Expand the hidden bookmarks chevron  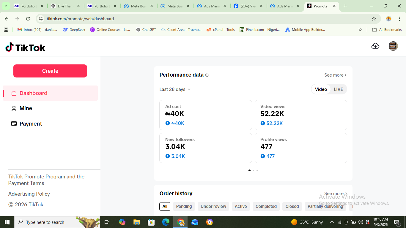[360, 30]
